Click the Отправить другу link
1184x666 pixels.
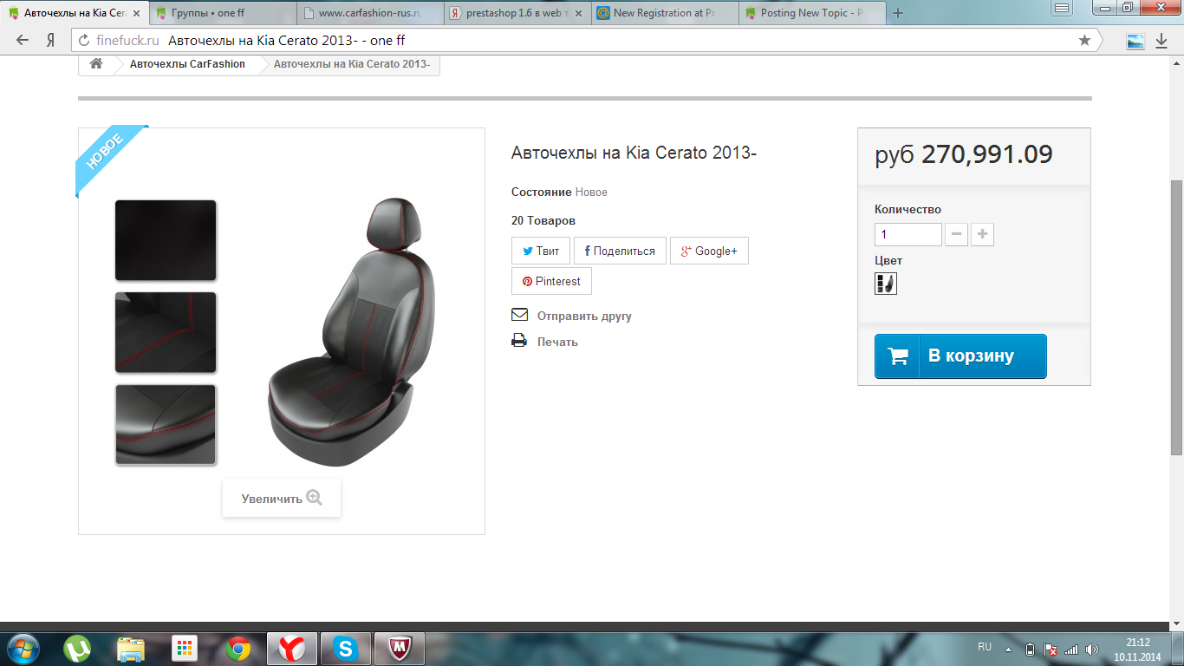(x=584, y=316)
